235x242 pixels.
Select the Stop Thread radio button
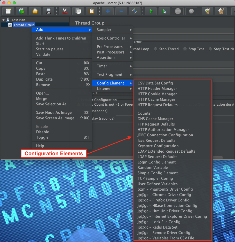point(155,49)
